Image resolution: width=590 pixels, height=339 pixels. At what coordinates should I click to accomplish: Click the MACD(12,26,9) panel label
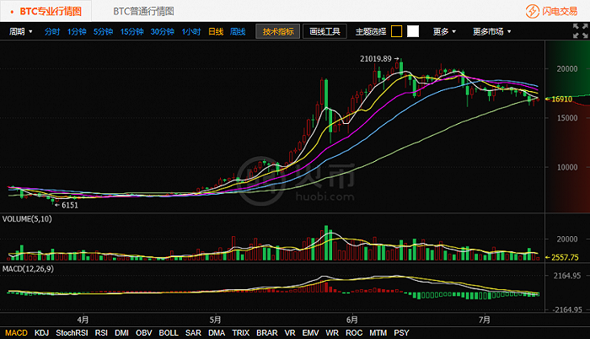[x=28, y=269]
